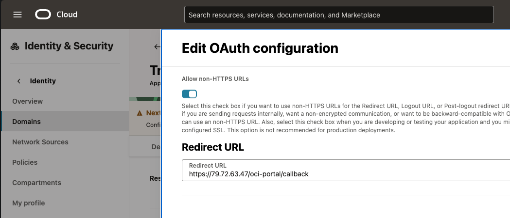Open Network Sources in the sidebar

(40, 142)
